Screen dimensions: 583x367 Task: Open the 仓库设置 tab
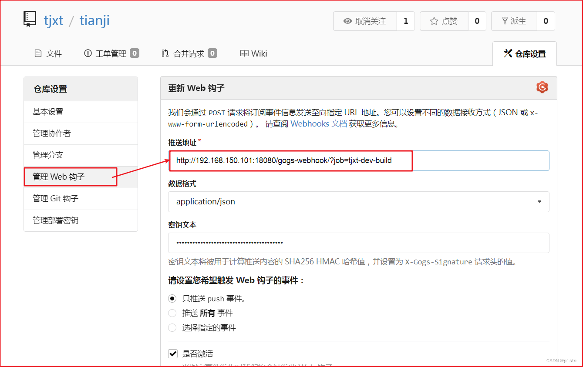(x=525, y=53)
